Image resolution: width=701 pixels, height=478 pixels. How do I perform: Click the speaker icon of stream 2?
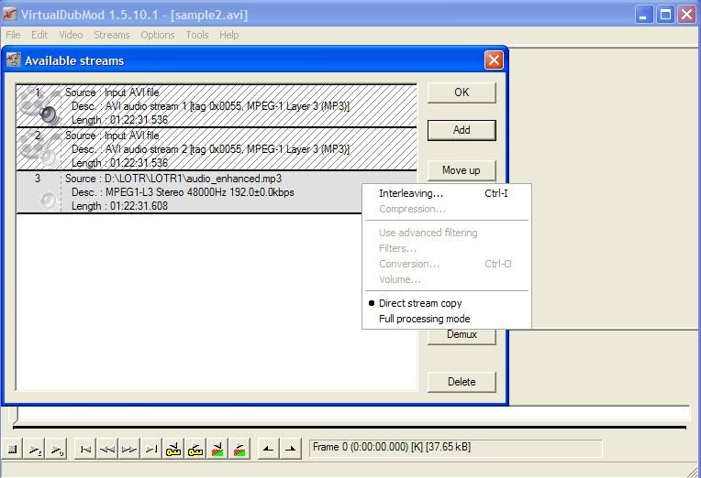pos(49,158)
